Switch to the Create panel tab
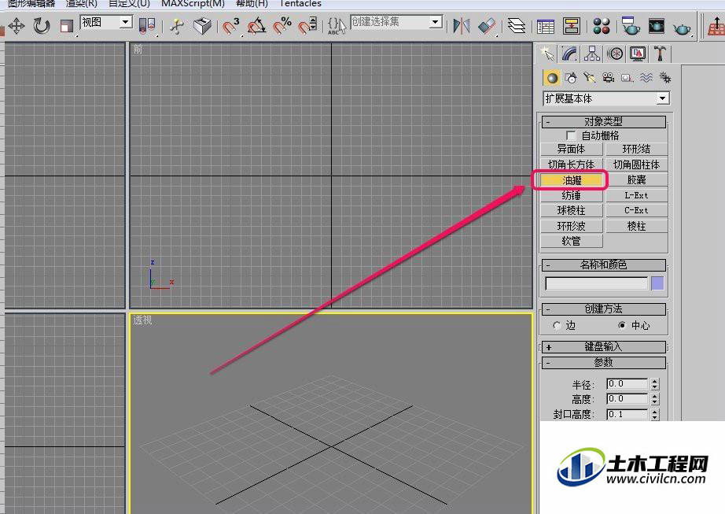This screenshot has height=514, width=725. coord(547,54)
